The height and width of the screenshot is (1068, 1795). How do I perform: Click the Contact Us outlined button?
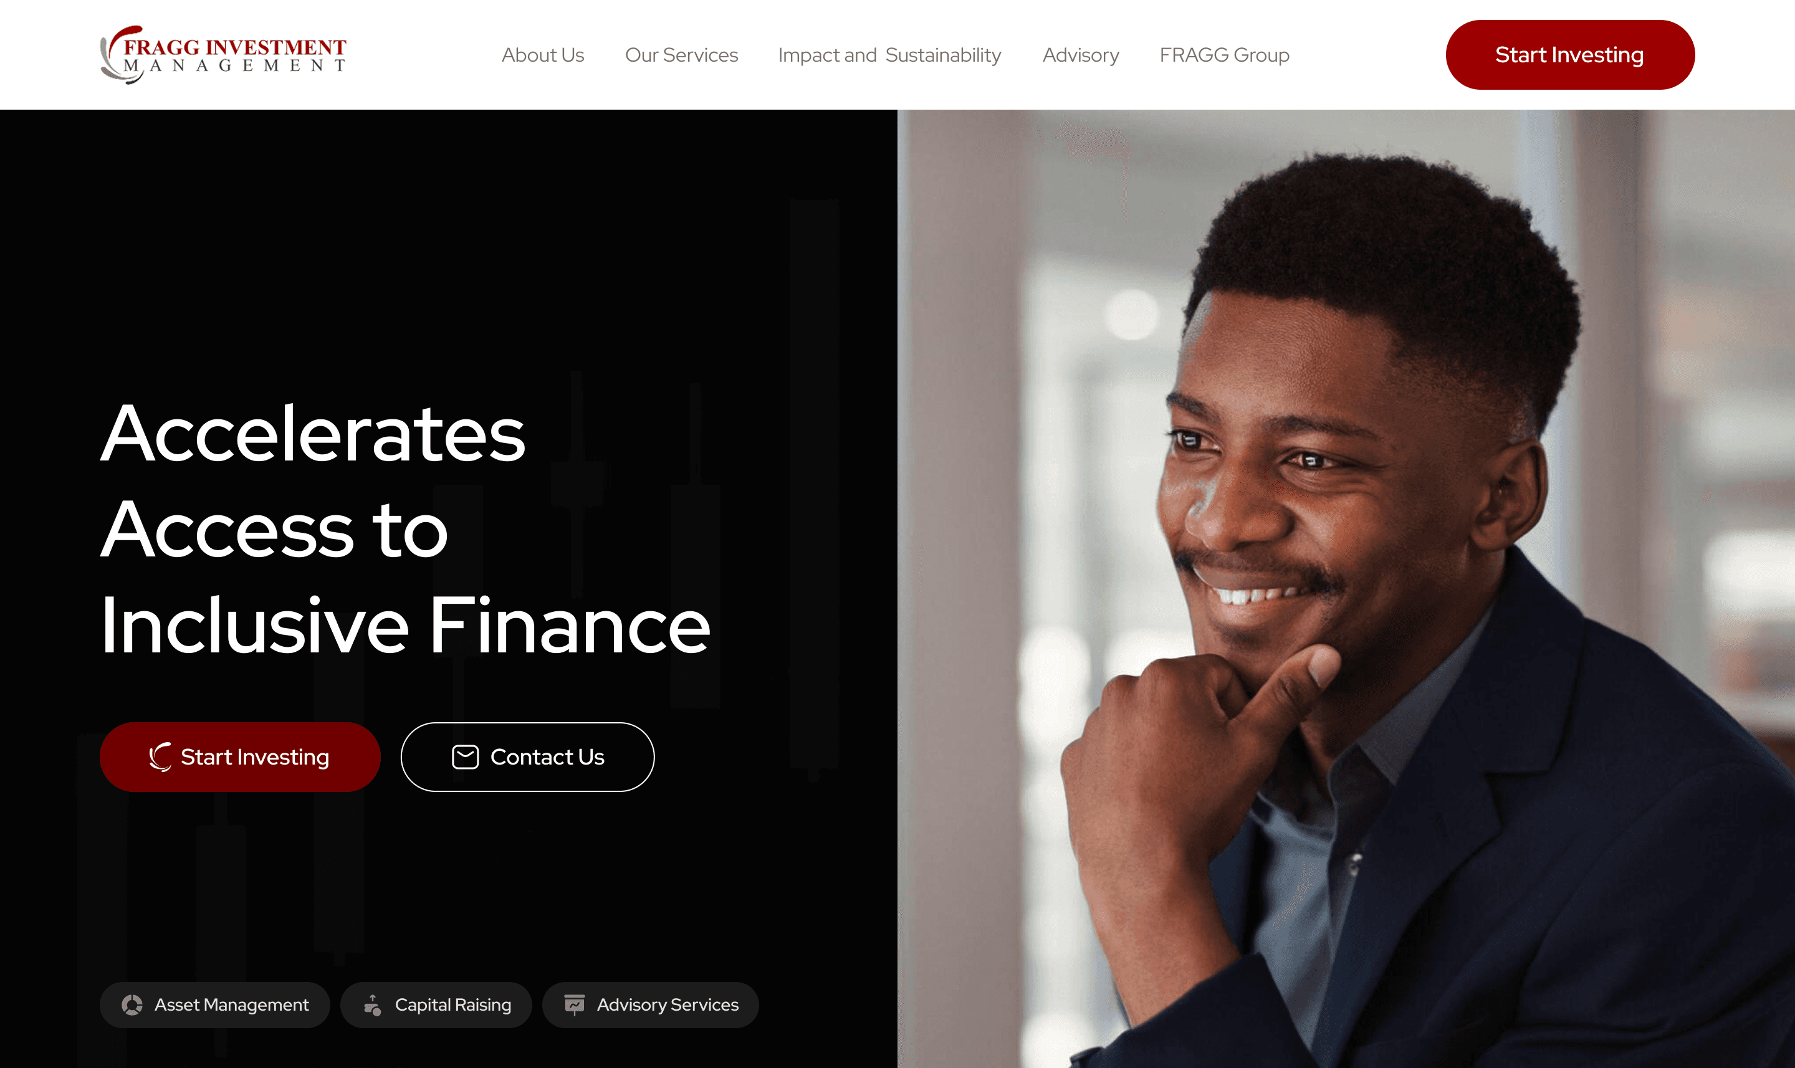coord(527,757)
